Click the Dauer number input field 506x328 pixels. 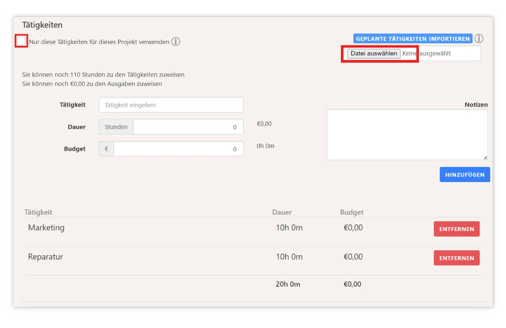pyautogui.click(x=188, y=127)
